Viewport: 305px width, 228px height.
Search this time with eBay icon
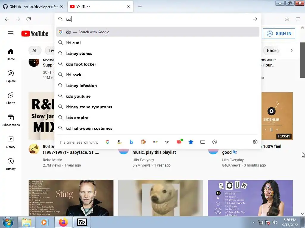pos(155,142)
